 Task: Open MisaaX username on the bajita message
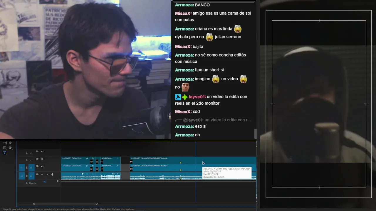[183, 47]
